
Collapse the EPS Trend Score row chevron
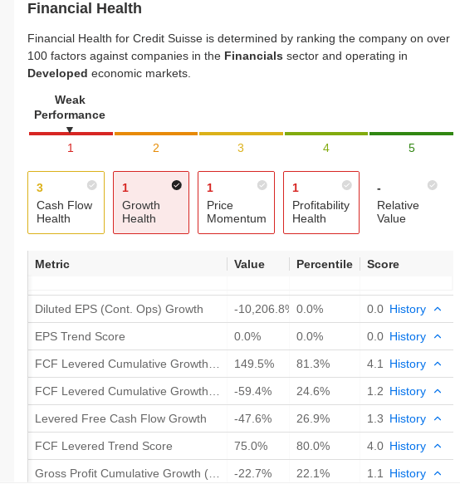pyautogui.click(x=438, y=337)
